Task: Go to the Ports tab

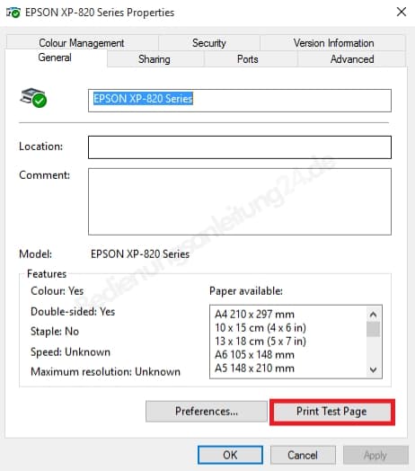Action: (x=248, y=59)
